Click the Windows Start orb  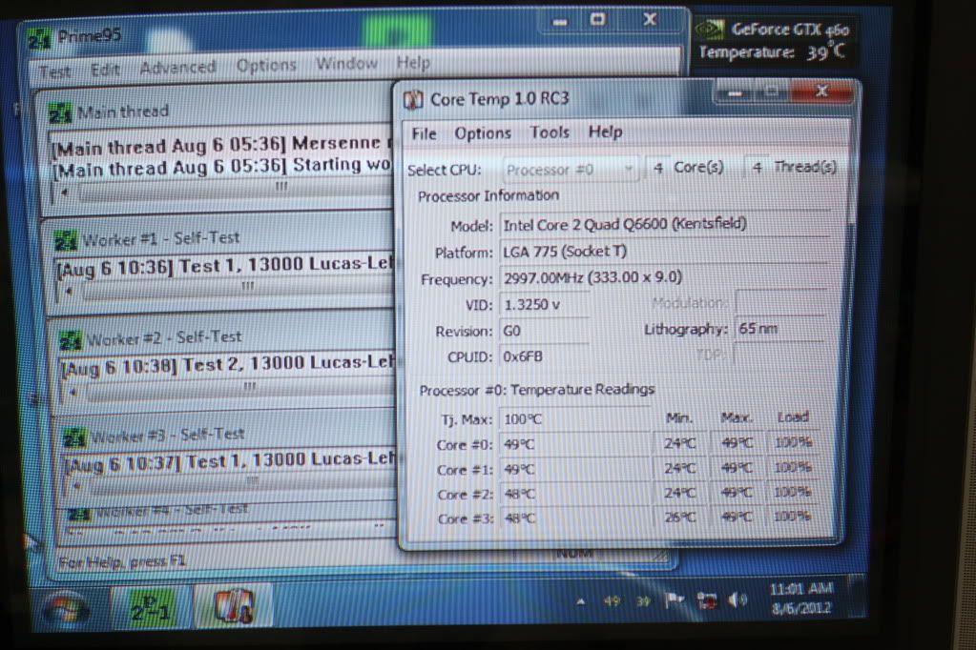point(67,608)
